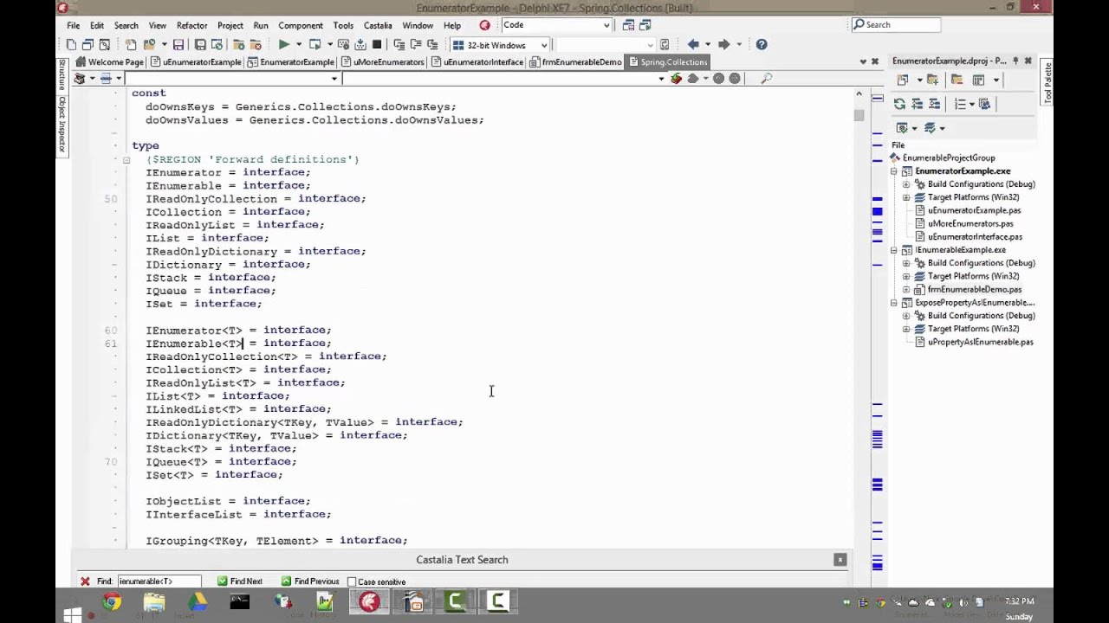
Task: Select uPropertyAsIEnumerable.pas in project tree
Action: [x=981, y=342]
